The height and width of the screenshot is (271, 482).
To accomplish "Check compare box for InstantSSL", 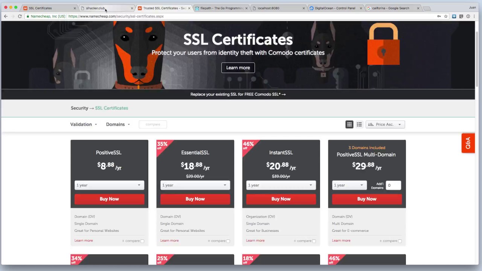I will click(x=314, y=241).
